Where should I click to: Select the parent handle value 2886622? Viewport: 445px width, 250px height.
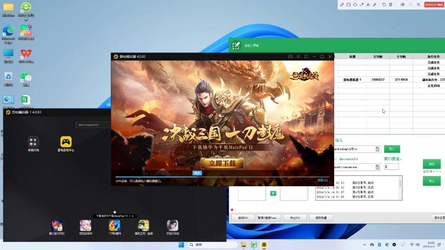pos(378,80)
